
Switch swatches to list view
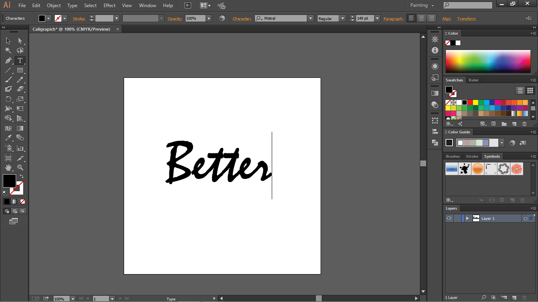click(x=520, y=90)
